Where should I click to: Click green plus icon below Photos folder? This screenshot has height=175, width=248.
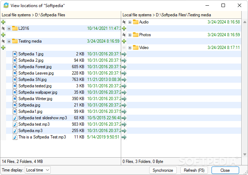click(124, 41)
